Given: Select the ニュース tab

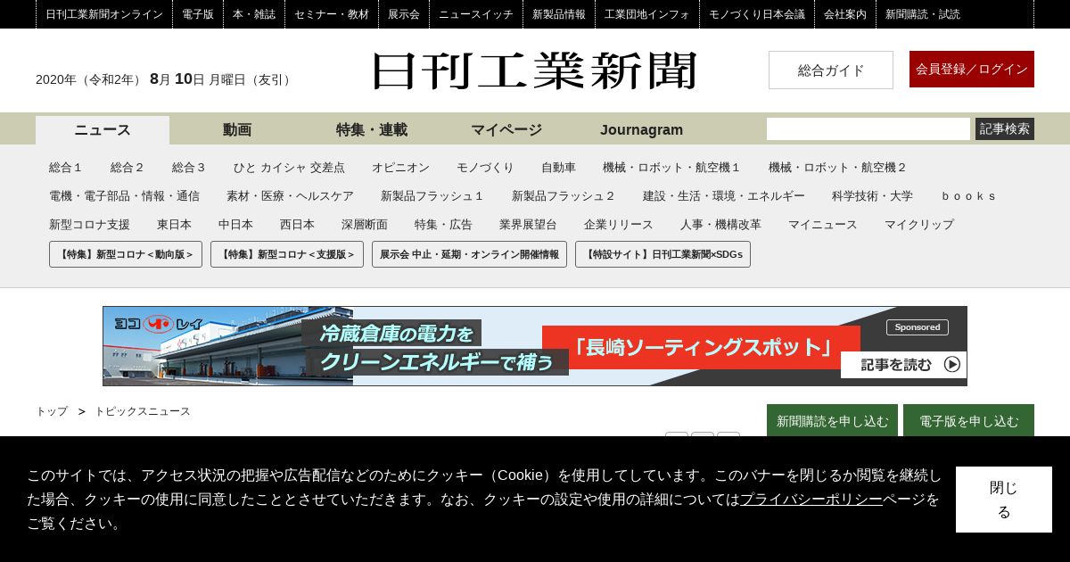Looking at the screenshot, I should [x=103, y=130].
